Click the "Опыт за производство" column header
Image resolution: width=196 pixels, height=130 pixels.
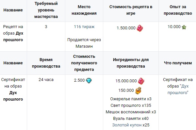178,10
